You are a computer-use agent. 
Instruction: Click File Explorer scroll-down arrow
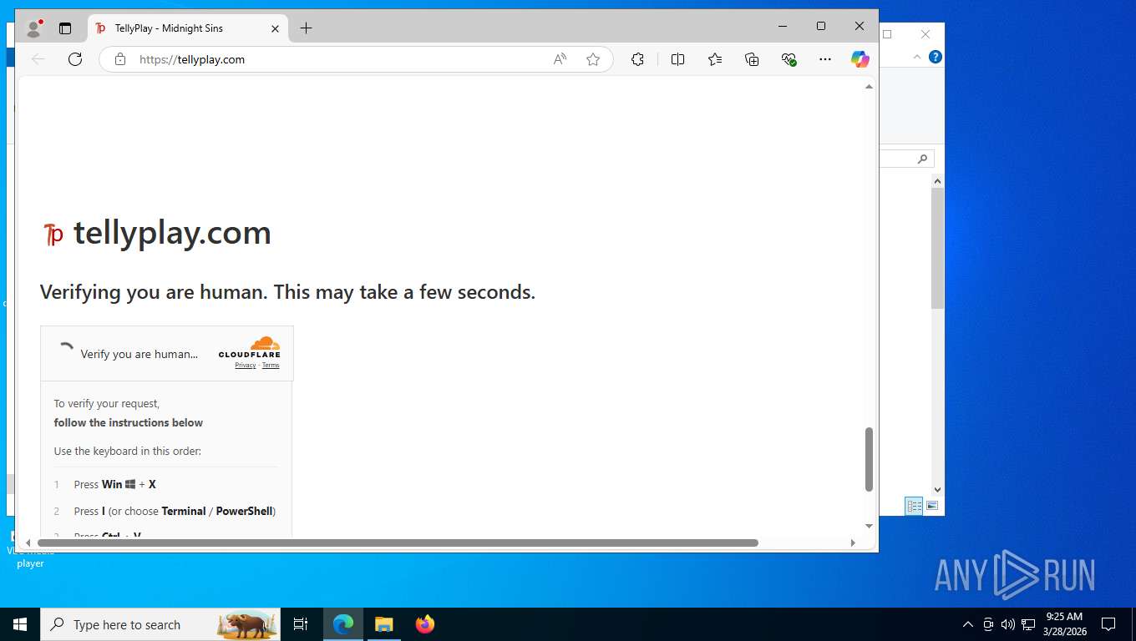tap(938, 490)
